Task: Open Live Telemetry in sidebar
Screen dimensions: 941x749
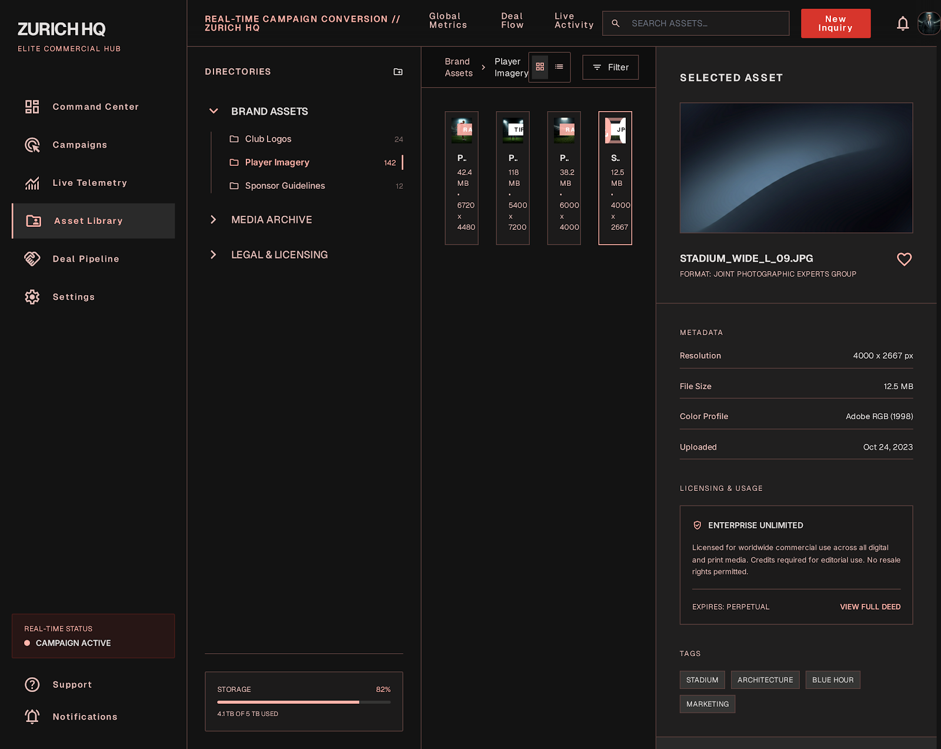Action: [94, 183]
